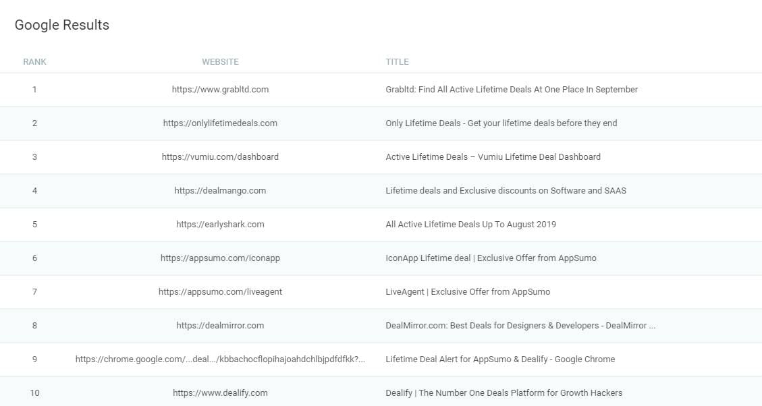Image resolution: width=762 pixels, height=406 pixels.
Task: Select the https://dealmango.com website
Action: tap(220, 190)
